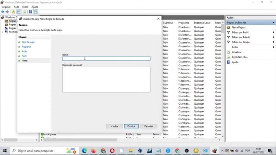Click the Voltar button
The width and height of the screenshot is (276, 155).
click(114, 126)
